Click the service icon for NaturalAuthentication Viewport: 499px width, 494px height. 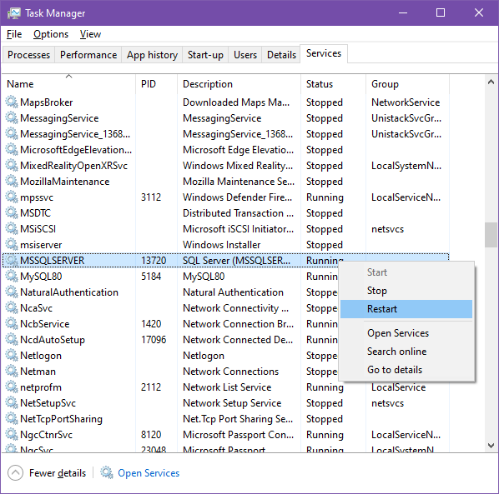(x=12, y=292)
